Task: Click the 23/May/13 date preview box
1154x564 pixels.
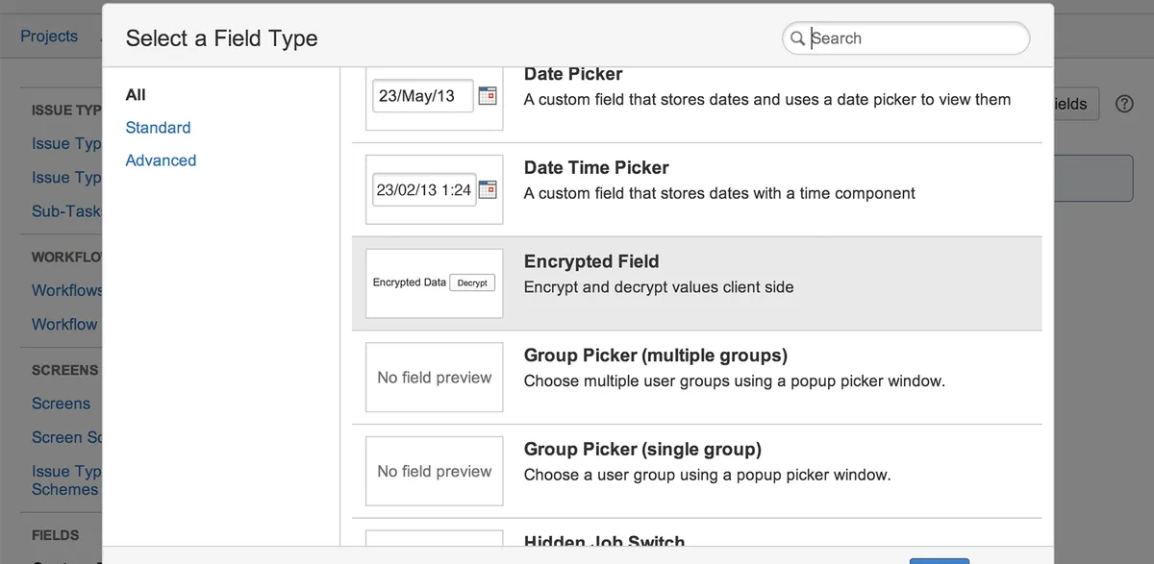Action: pos(423,96)
